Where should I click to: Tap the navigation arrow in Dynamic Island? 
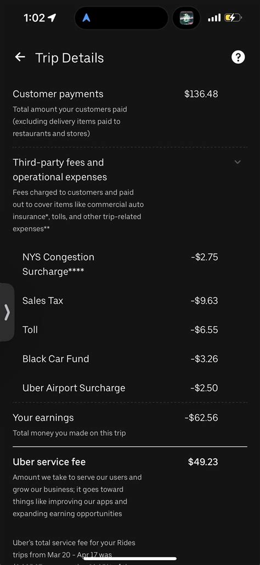coord(86,18)
